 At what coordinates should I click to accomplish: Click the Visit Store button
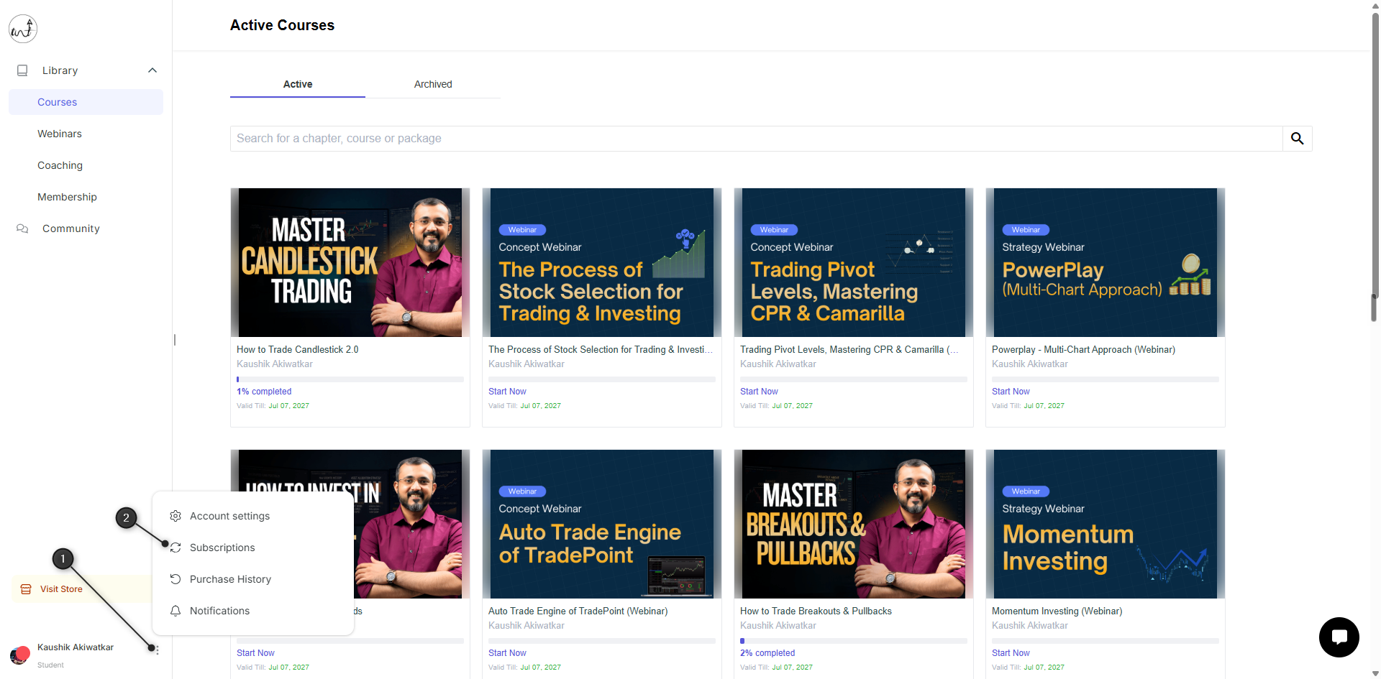click(x=82, y=589)
